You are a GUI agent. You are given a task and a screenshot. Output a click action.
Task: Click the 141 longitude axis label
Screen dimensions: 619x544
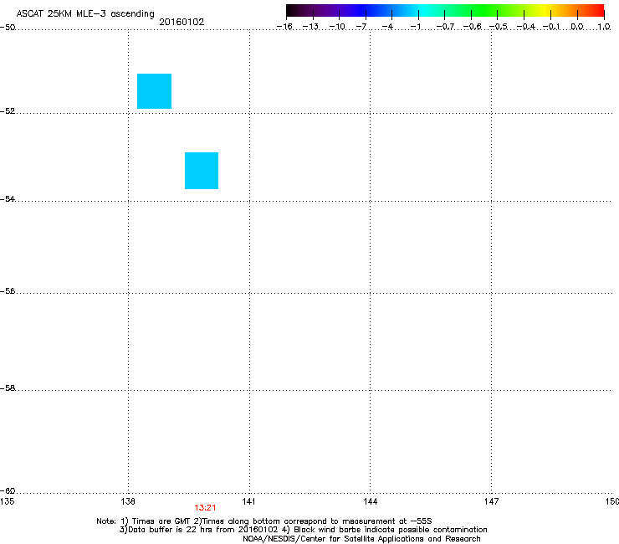click(x=248, y=501)
